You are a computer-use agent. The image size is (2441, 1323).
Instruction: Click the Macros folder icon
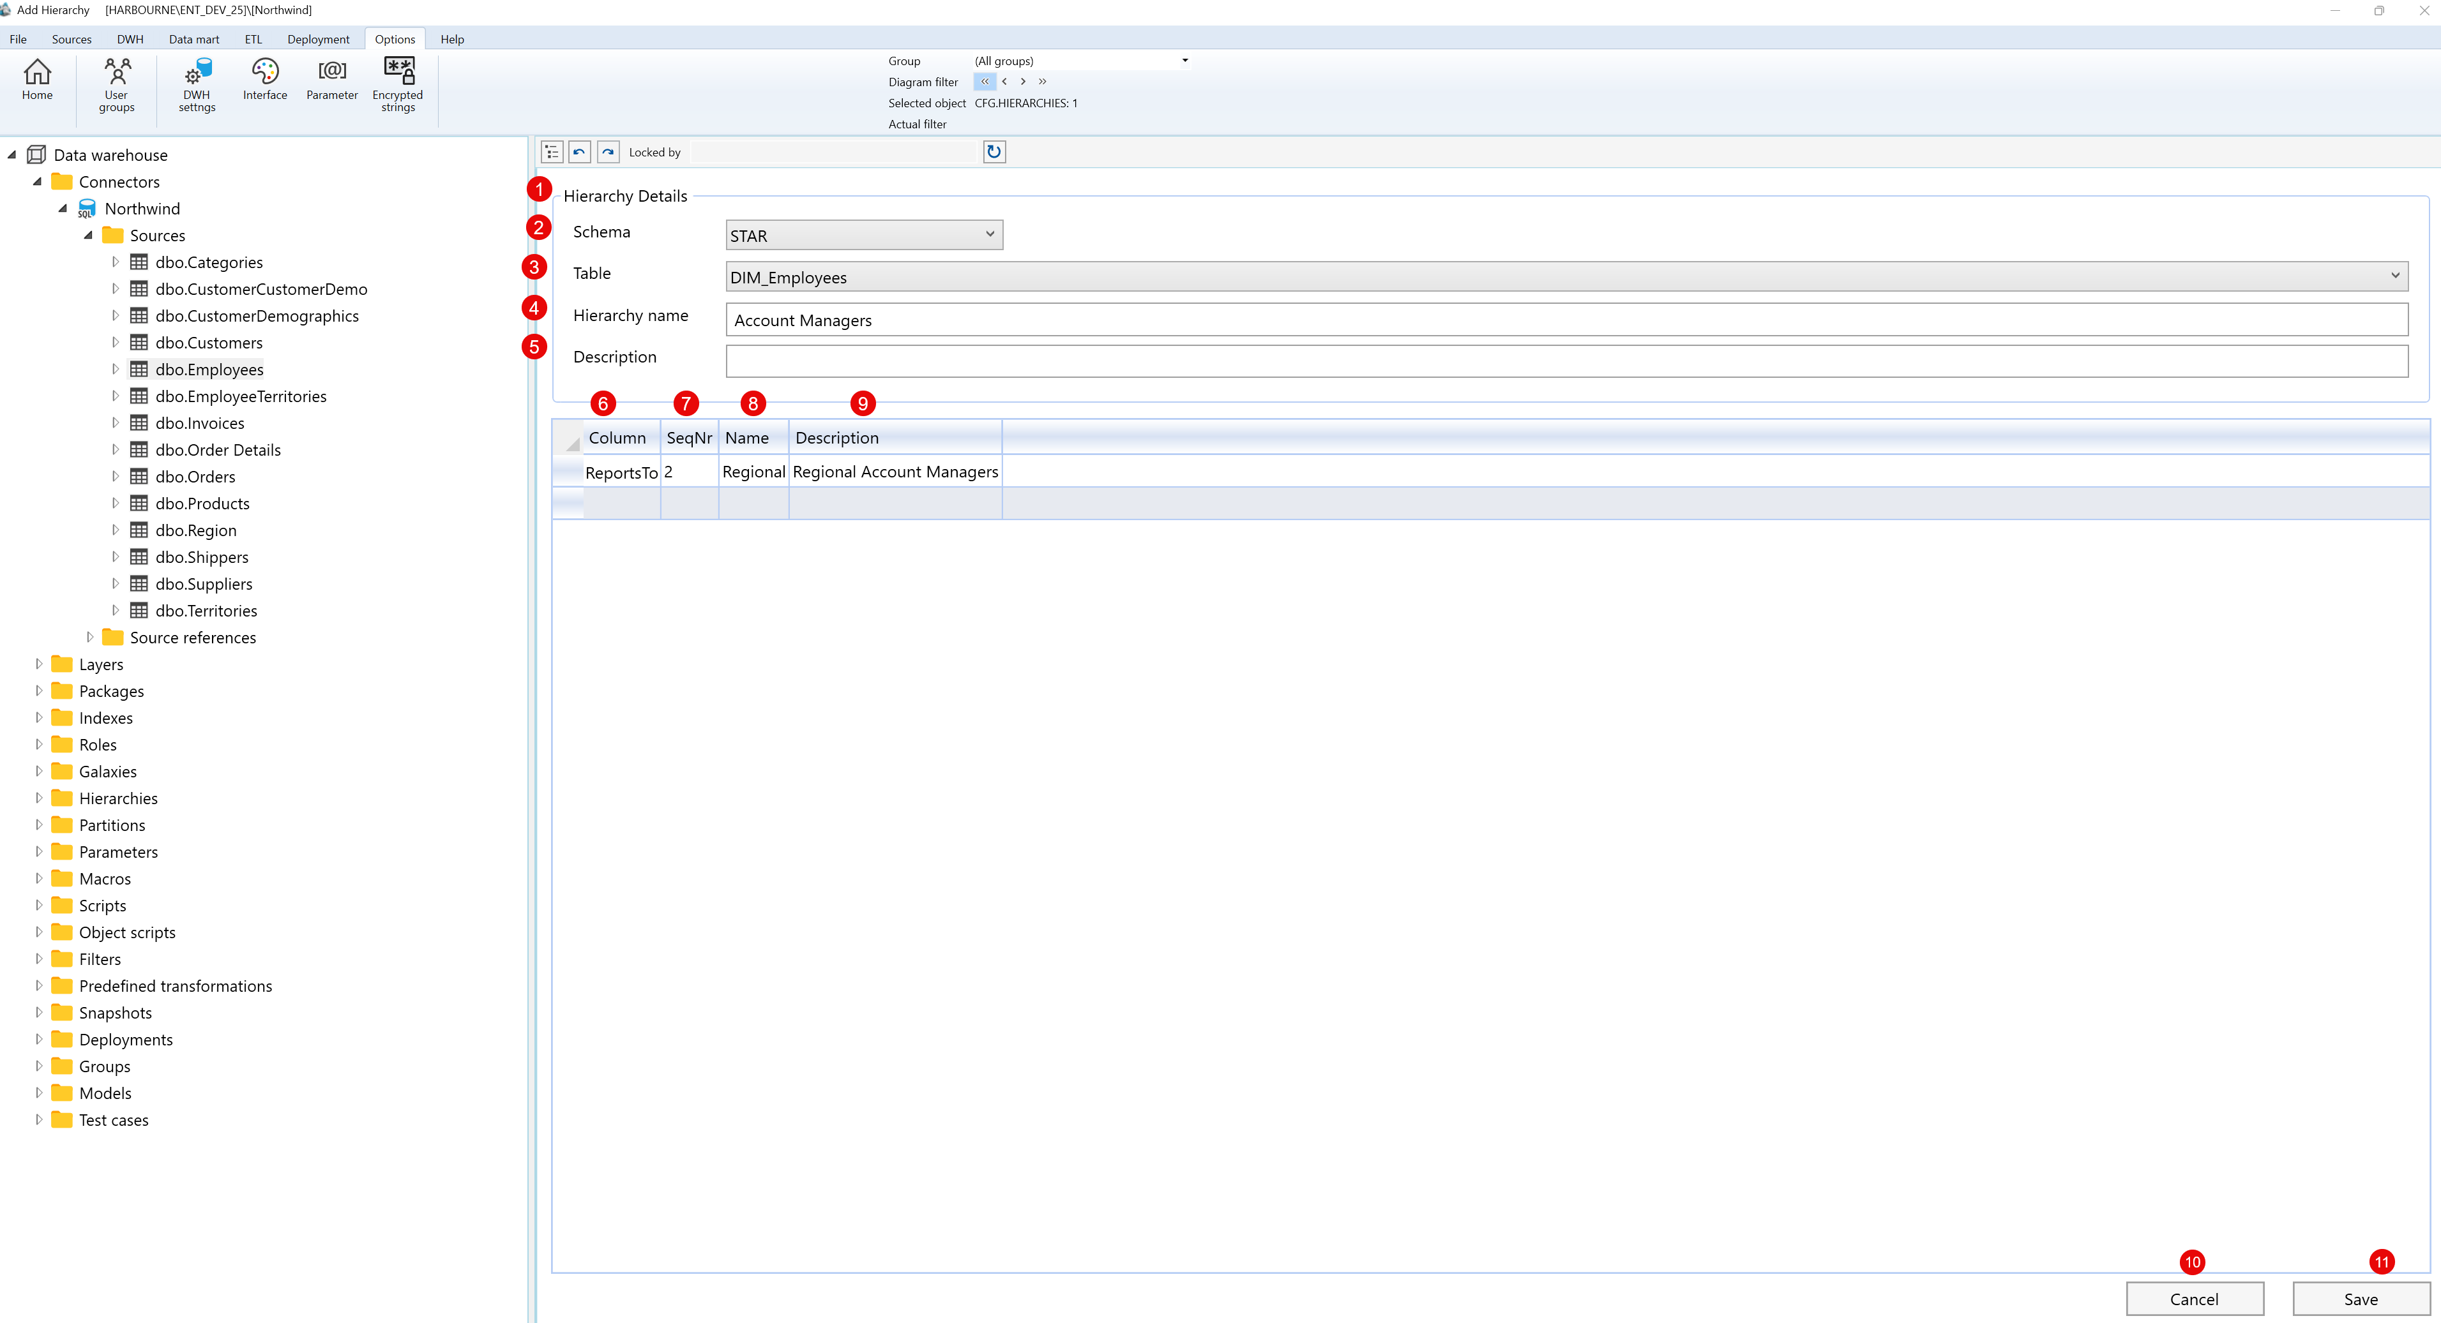click(61, 878)
